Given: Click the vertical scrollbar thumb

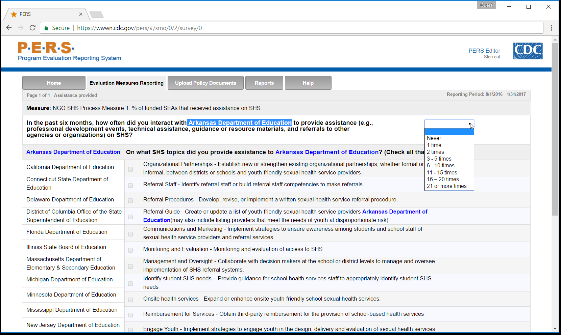Looking at the screenshot, I should (555, 129).
